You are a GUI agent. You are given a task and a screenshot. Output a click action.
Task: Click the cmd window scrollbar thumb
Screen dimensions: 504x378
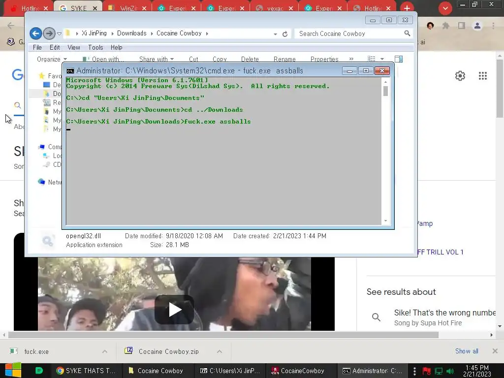click(385, 91)
